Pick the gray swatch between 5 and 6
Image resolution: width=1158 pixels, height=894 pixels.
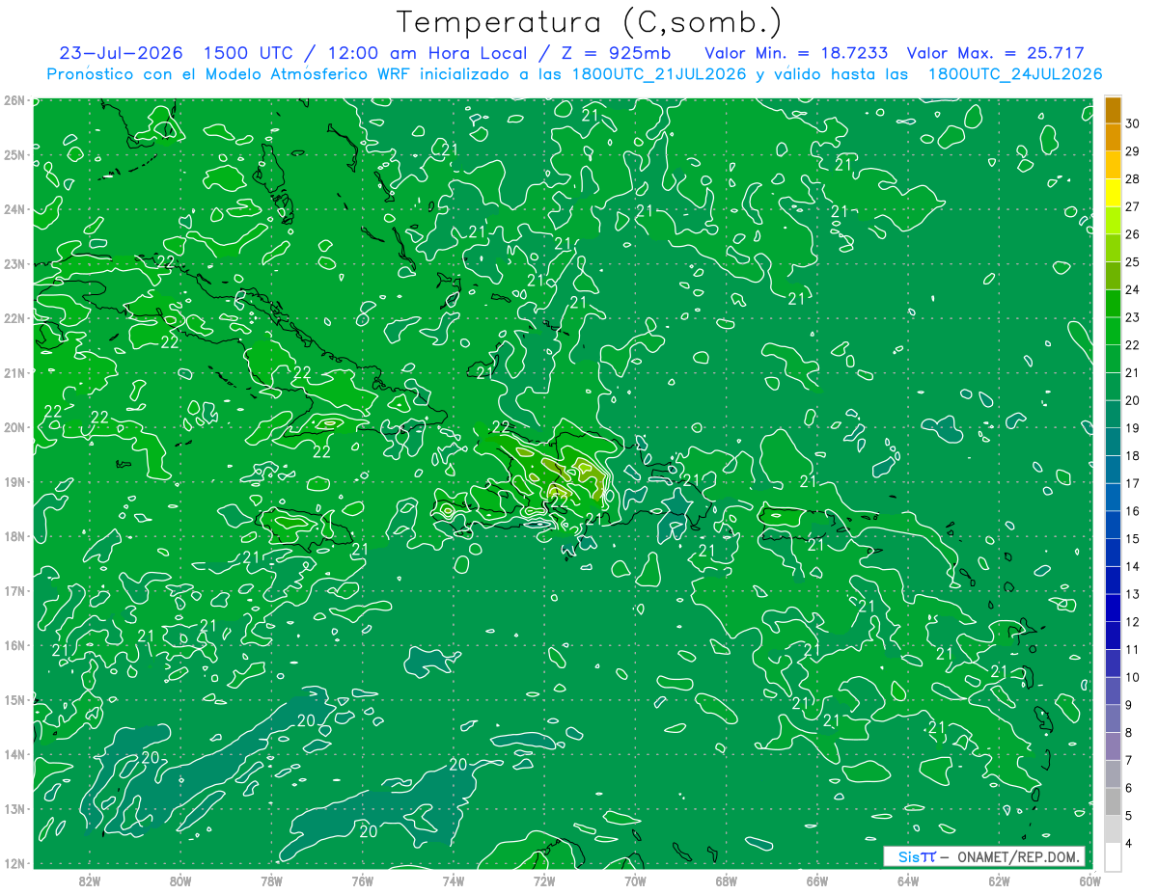(1113, 801)
